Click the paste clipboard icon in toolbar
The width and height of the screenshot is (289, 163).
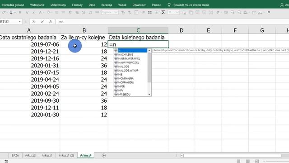184,12
